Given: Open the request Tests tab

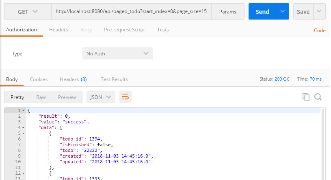Looking at the screenshot, I should [163, 30].
